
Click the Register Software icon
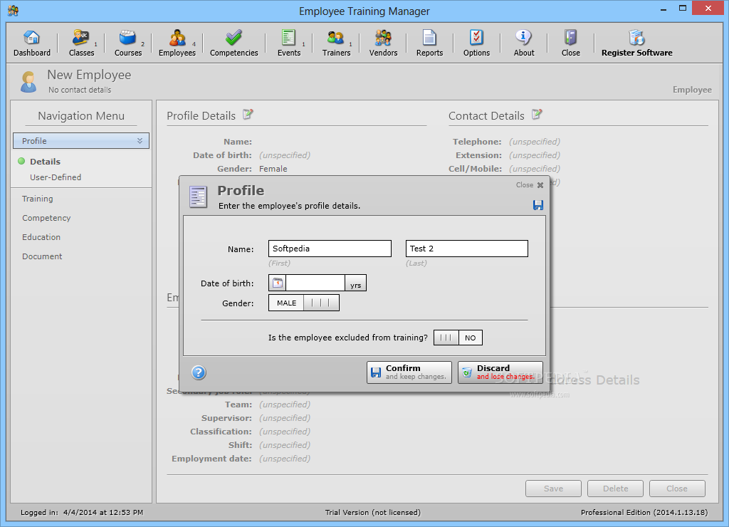pyautogui.click(x=636, y=37)
